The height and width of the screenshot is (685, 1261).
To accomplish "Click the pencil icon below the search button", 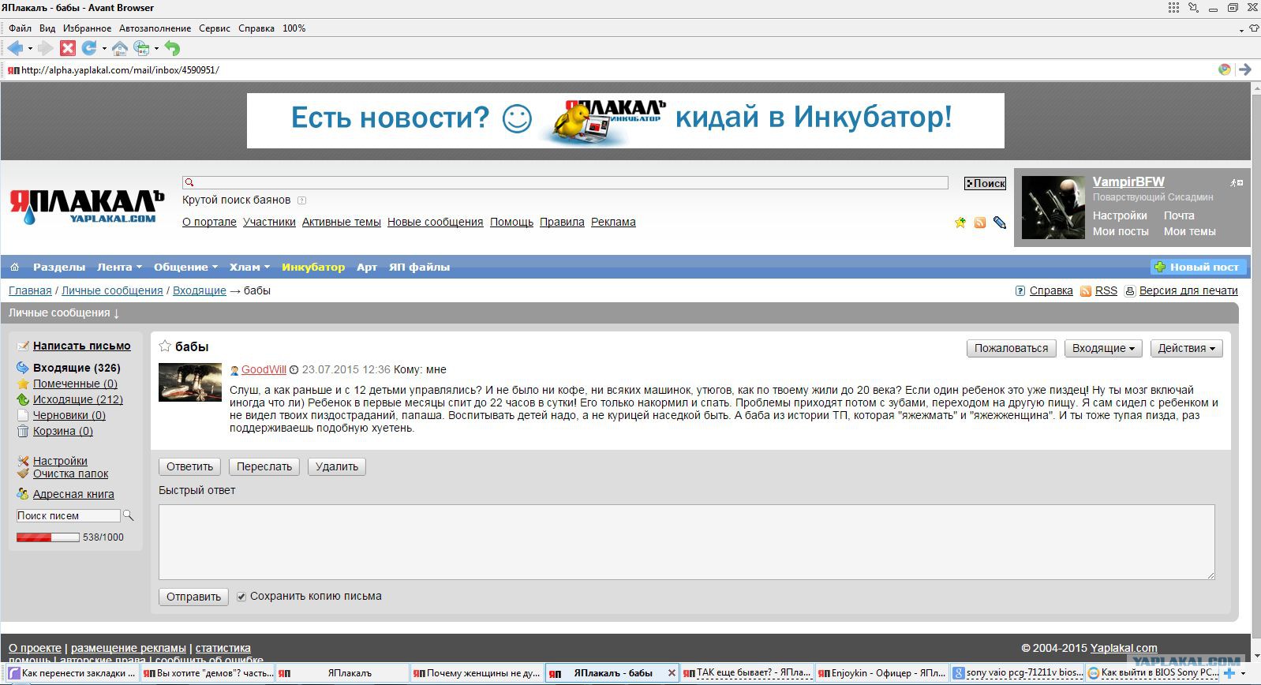I will (x=1000, y=223).
